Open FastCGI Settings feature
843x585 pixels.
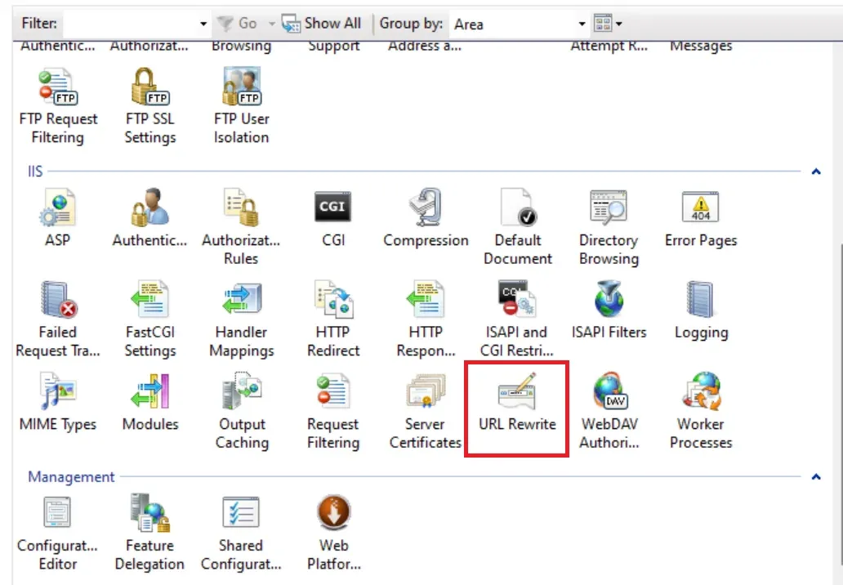coord(150,319)
